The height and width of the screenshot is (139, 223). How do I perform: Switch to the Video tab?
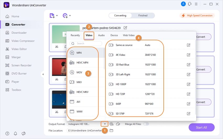(89, 35)
